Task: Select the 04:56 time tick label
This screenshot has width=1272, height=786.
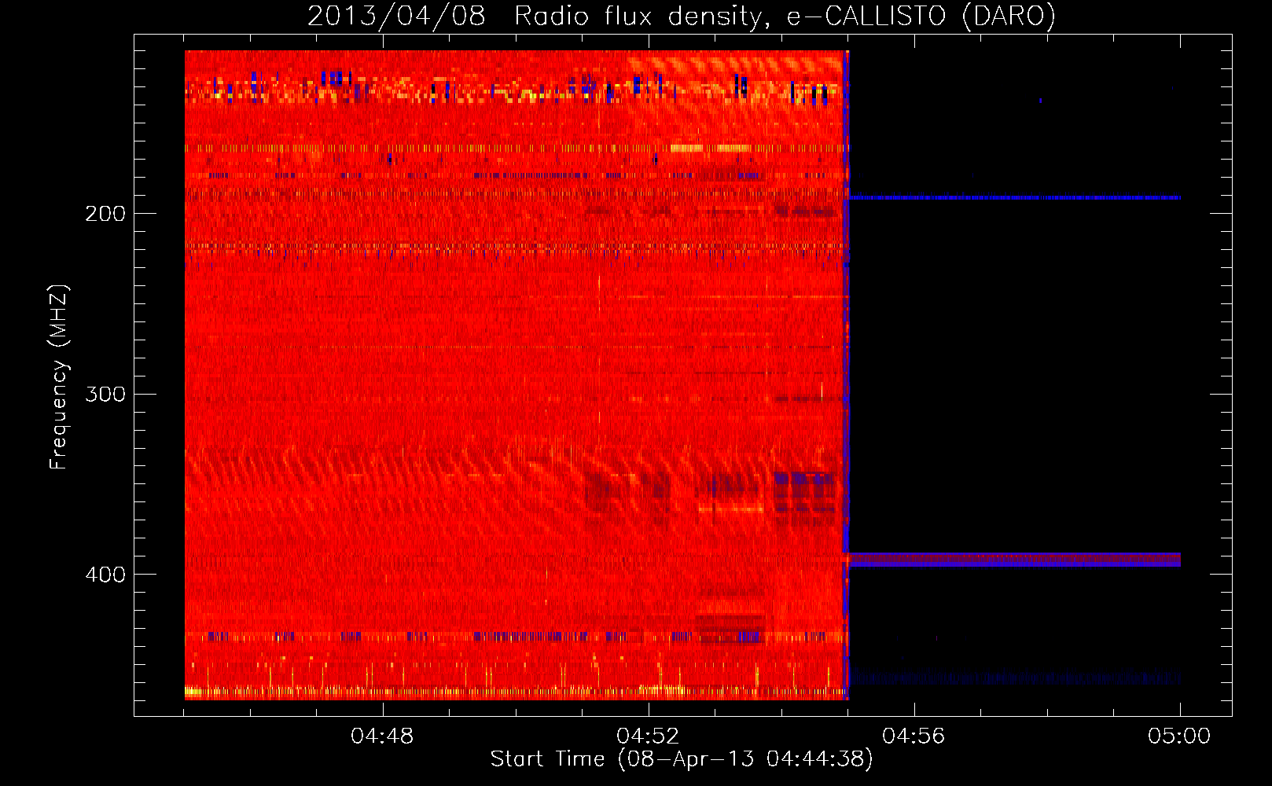Action: click(914, 736)
